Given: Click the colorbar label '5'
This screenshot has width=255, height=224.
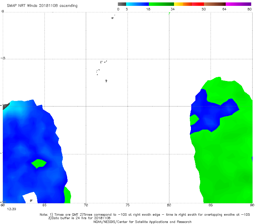Looking at the screenshot, I should tap(127, 9).
